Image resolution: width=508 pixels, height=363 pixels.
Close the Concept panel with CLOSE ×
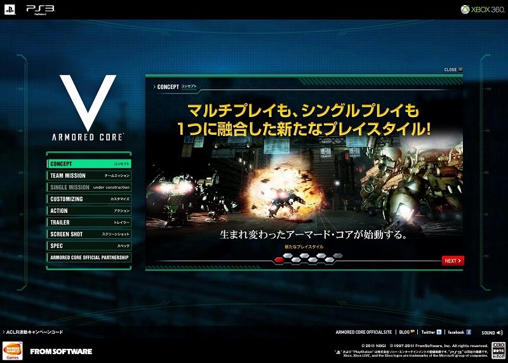pyautogui.click(x=453, y=69)
